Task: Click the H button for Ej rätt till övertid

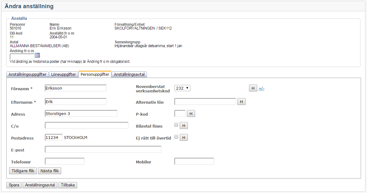Action: tap(184, 137)
